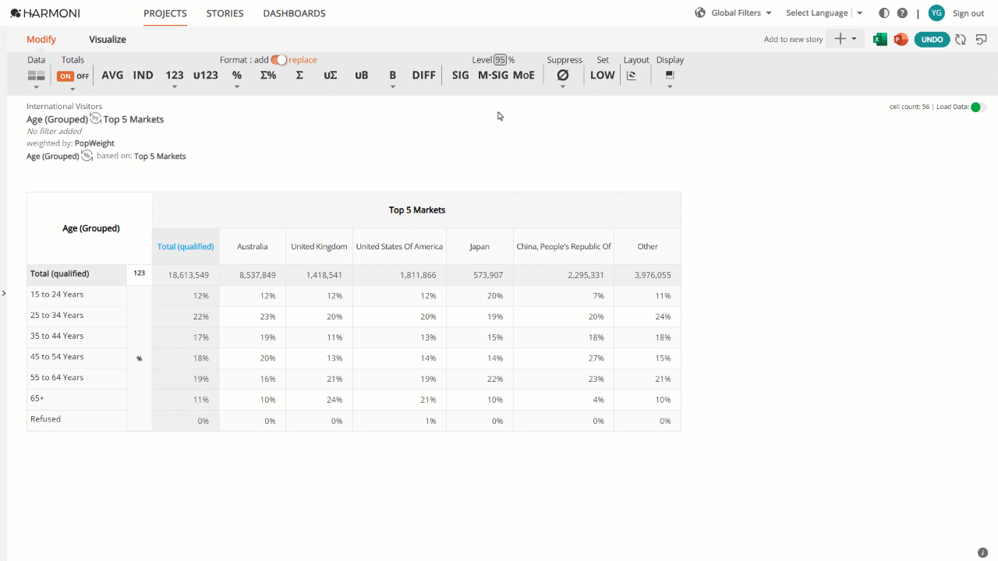
Task: Toggle Format between add and replace
Action: (279, 60)
